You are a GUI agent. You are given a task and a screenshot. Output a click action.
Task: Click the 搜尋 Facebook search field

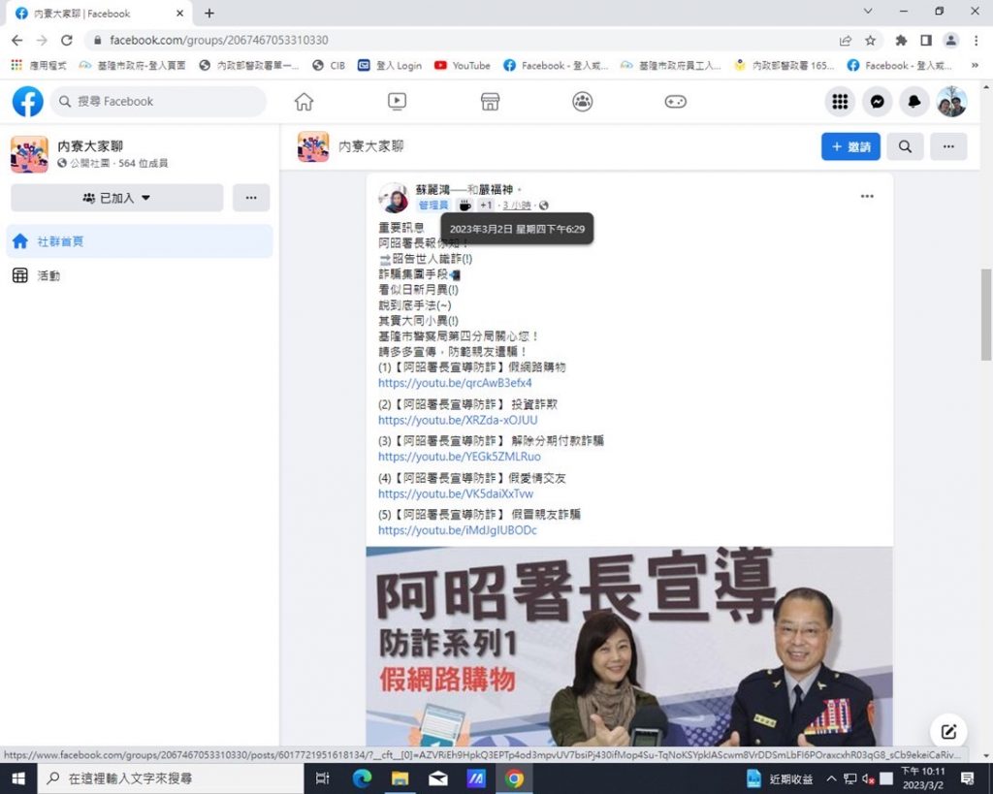click(x=160, y=102)
